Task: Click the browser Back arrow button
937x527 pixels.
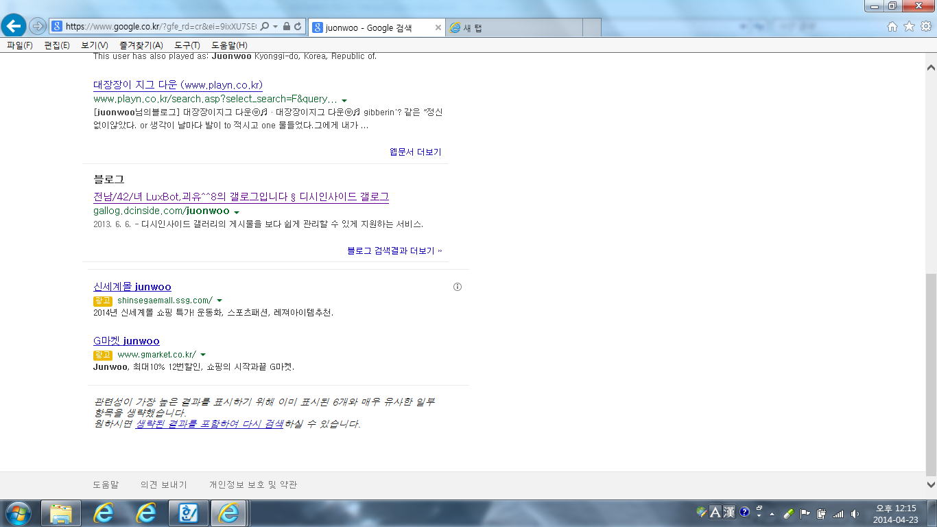Action: click(14, 26)
